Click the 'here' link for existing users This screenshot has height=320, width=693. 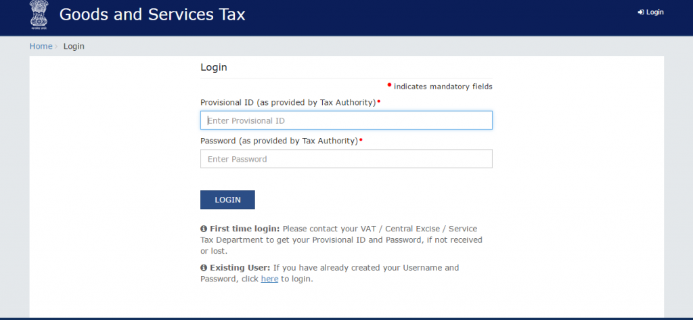269,279
